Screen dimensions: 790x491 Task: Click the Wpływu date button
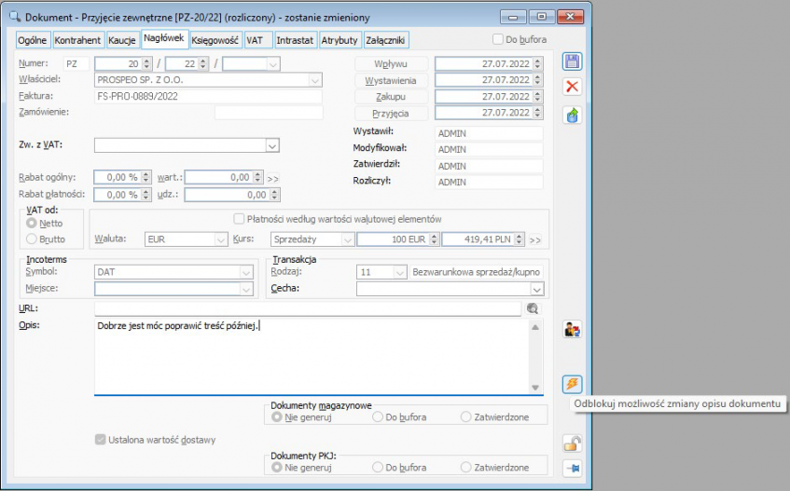point(391,64)
